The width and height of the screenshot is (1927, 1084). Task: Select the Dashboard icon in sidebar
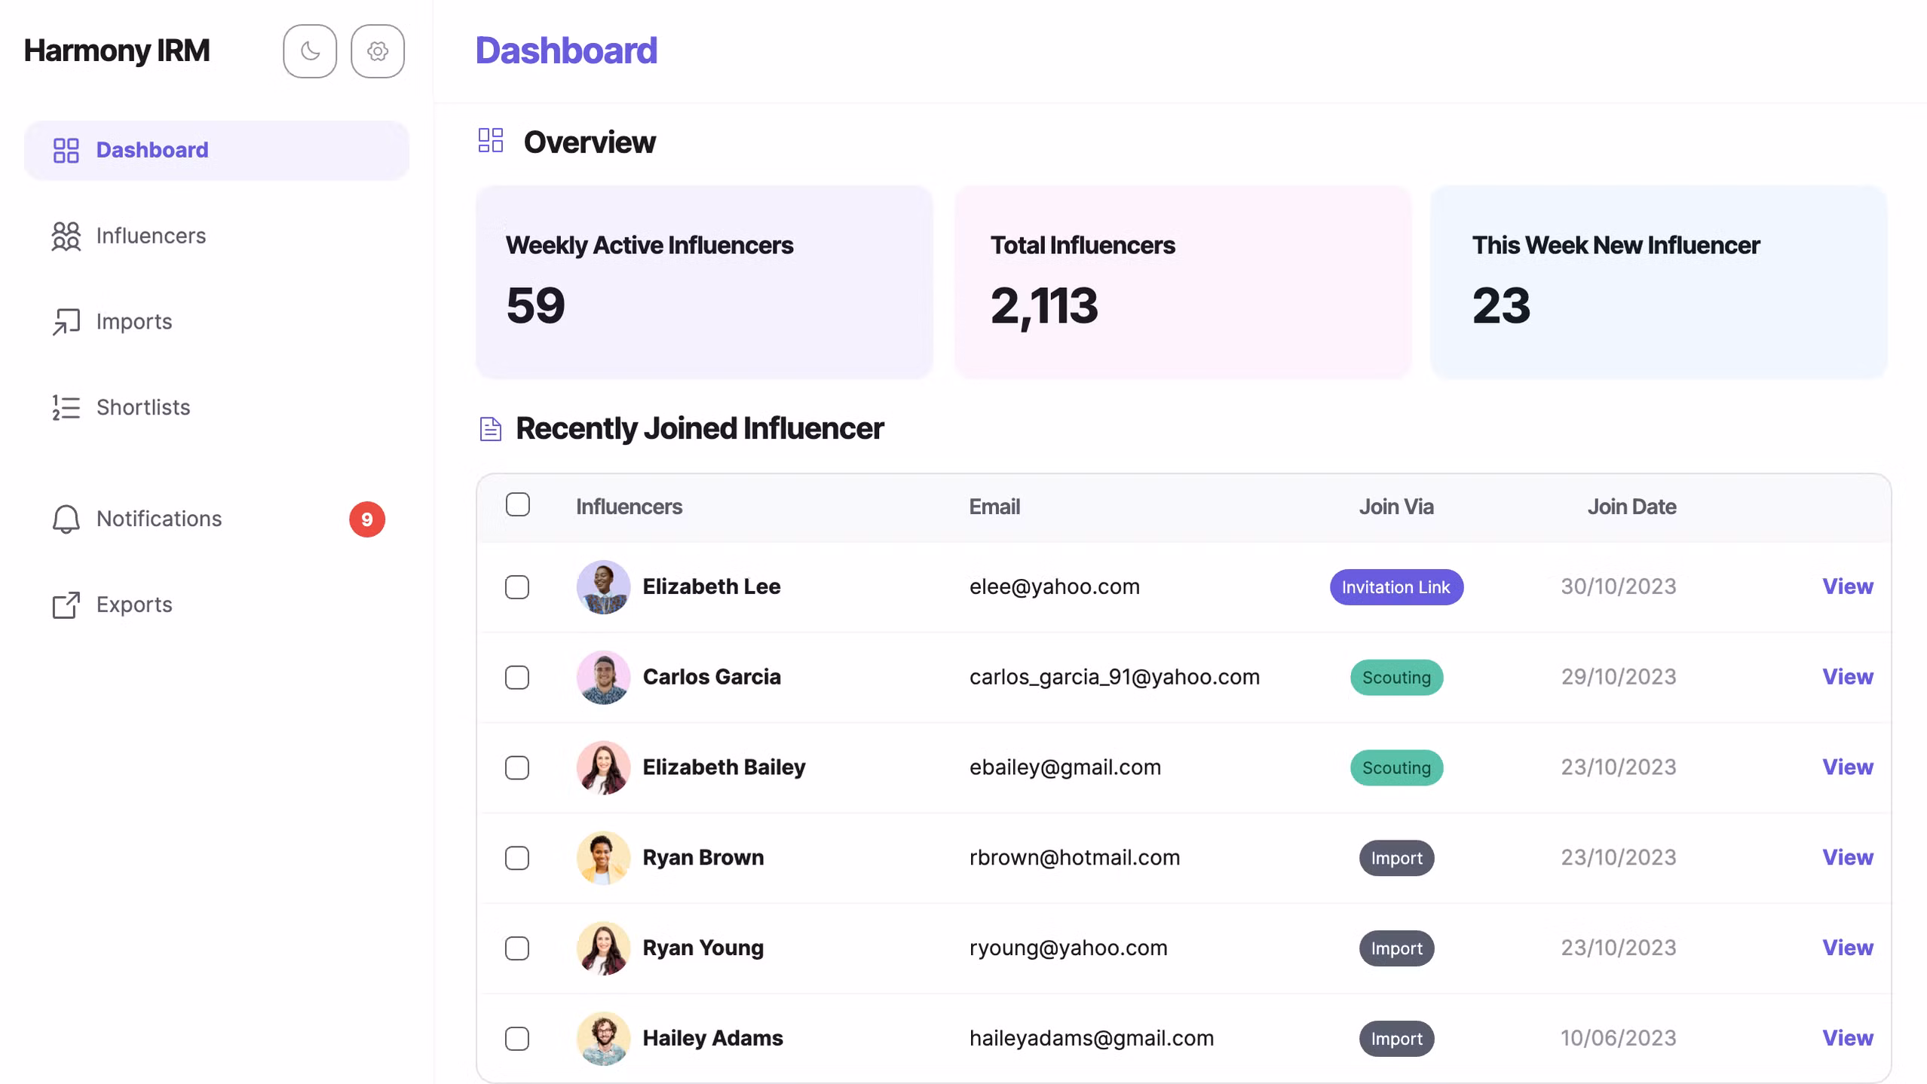66,149
